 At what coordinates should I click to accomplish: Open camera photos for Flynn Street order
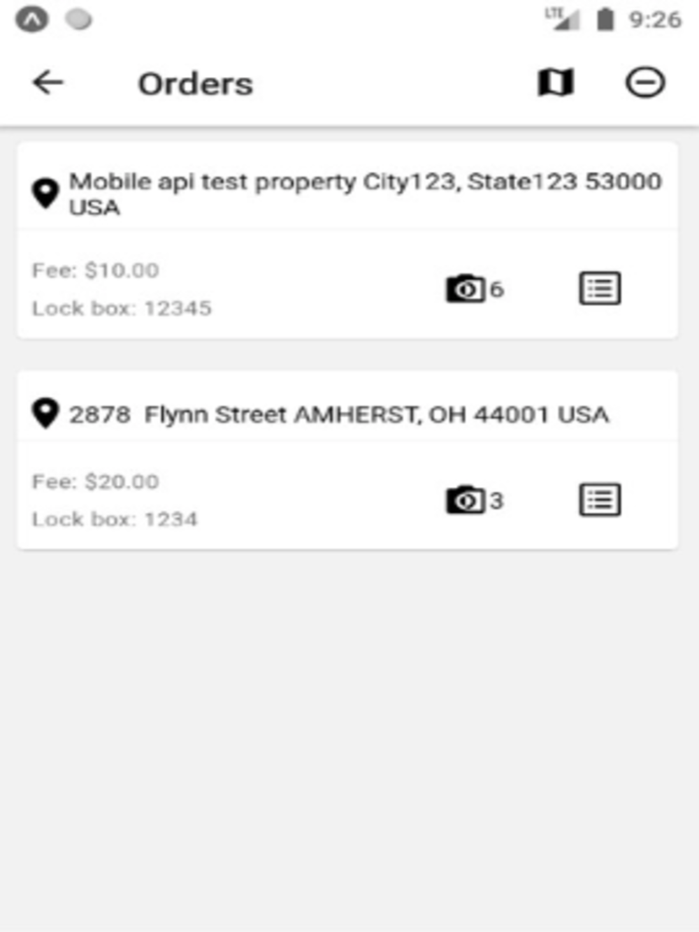[x=466, y=500]
